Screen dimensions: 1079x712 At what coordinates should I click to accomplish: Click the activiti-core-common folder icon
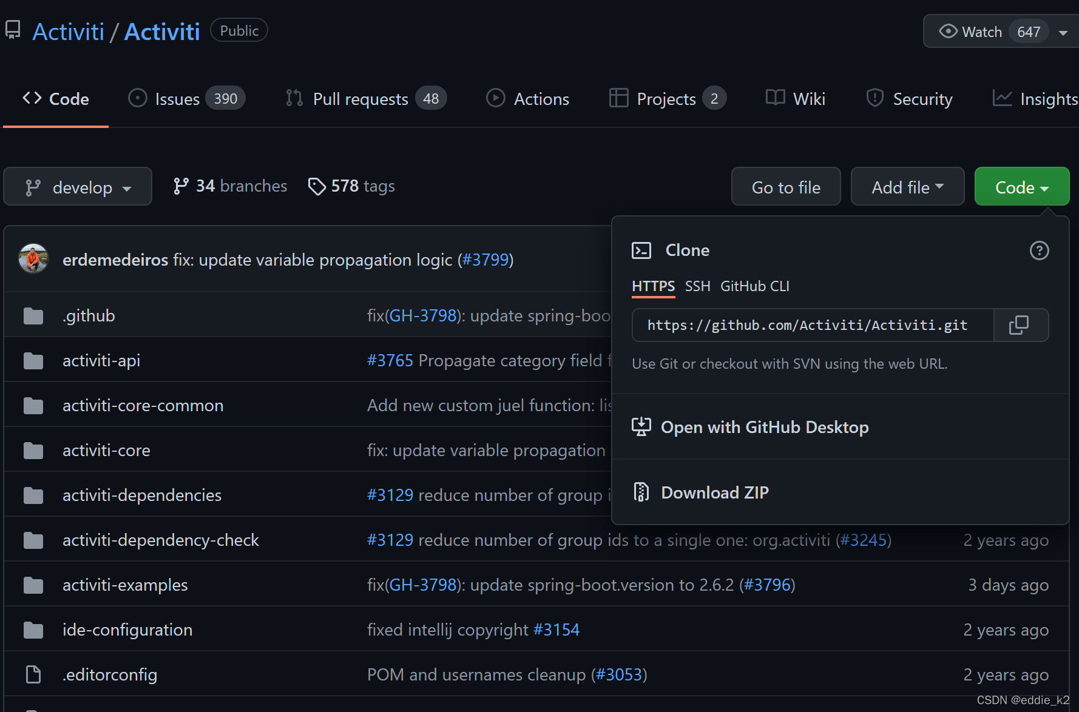tap(33, 406)
